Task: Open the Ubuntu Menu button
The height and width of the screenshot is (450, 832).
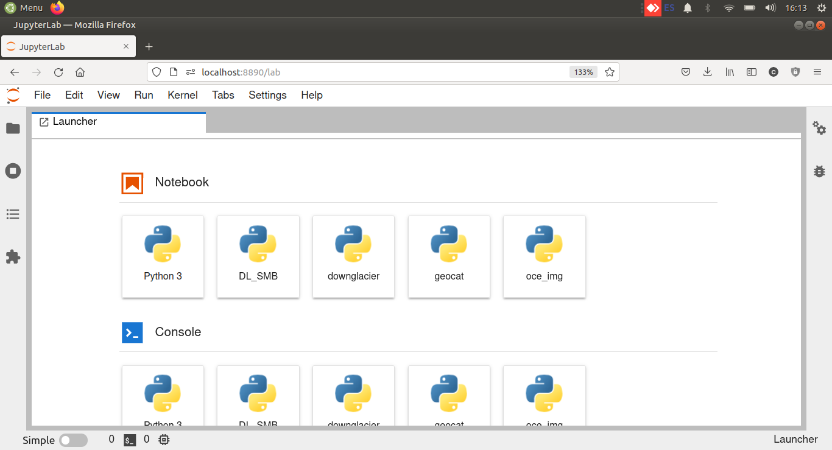Action: tap(24, 8)
